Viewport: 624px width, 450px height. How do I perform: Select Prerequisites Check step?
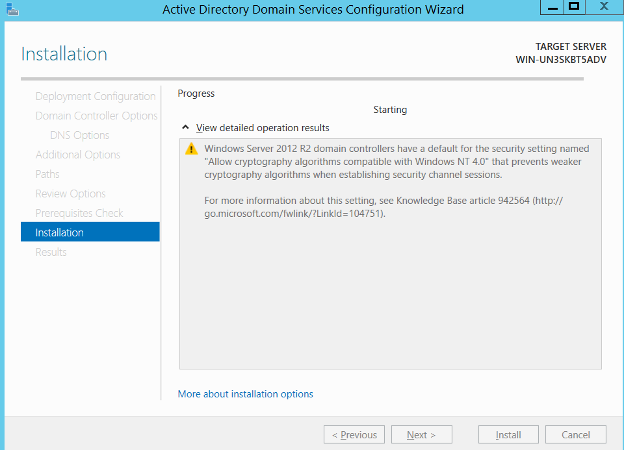tap(79, 213)
